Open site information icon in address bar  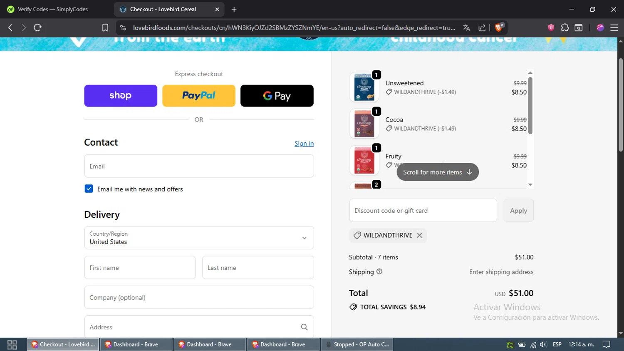coord(123,27)
